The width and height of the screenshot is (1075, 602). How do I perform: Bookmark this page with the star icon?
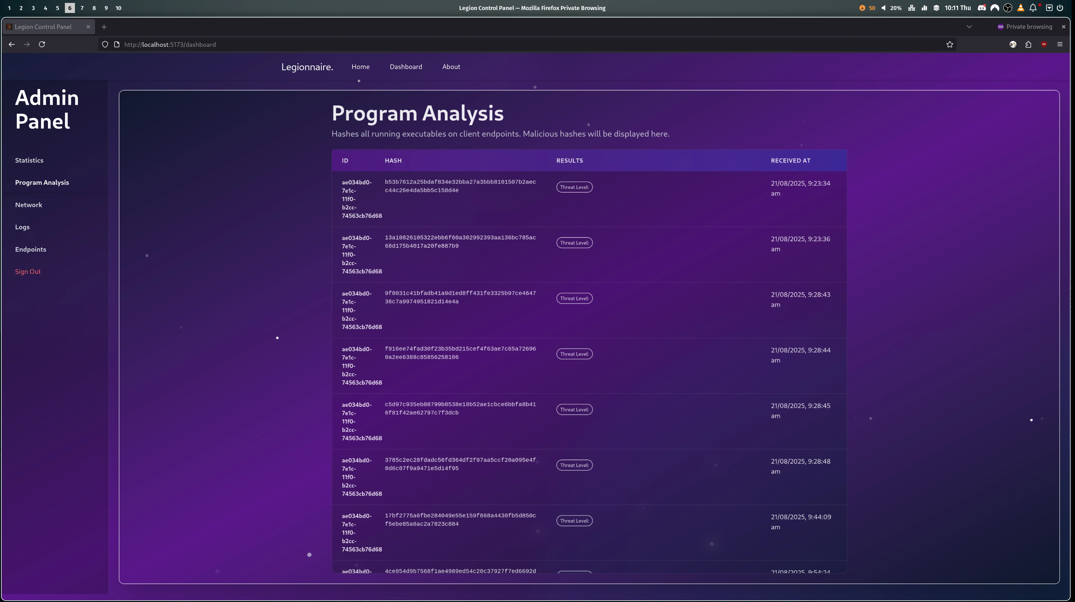coord(950,45)
